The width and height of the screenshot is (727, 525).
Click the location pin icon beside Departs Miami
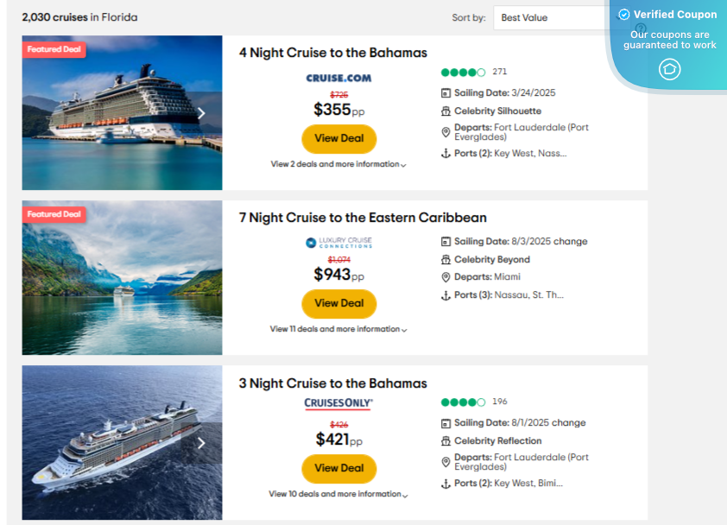pos(444,278)
